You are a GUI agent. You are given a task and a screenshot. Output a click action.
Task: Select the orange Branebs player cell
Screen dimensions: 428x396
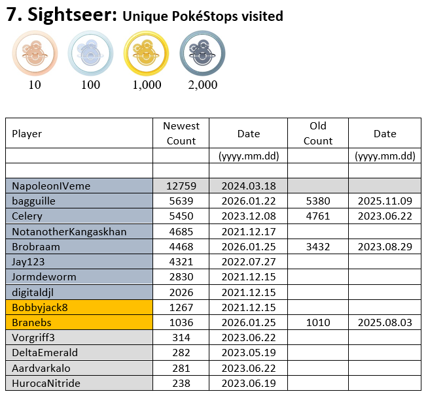coord(79,322)
